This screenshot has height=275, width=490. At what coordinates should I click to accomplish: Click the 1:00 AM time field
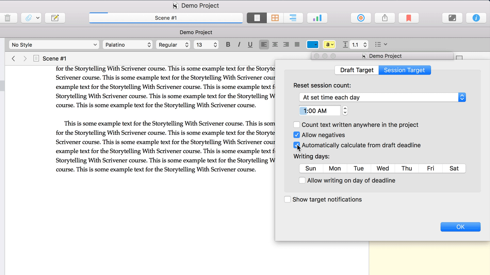(x=320, y=111)
